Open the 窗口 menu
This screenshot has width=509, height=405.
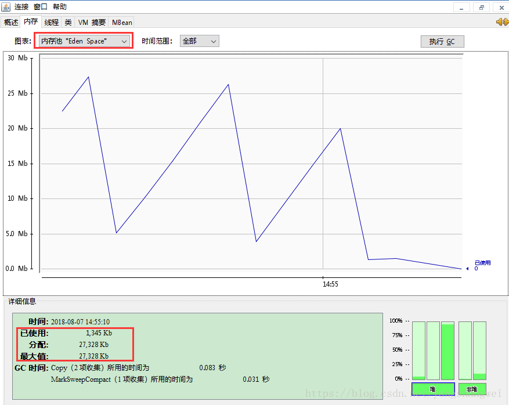click(x=41, y=7)
